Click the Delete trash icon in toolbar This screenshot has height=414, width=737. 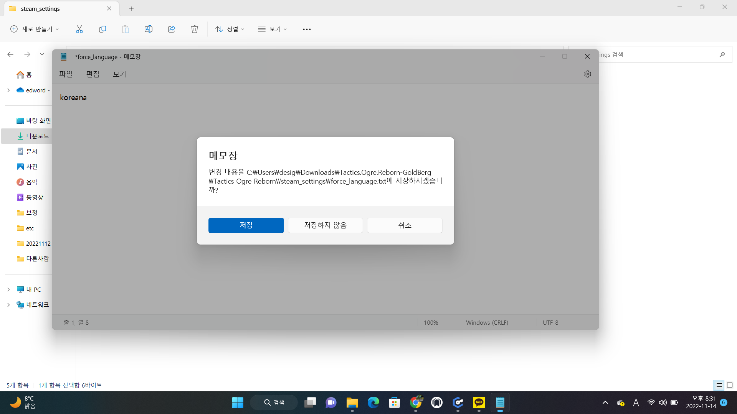(195, 29)
